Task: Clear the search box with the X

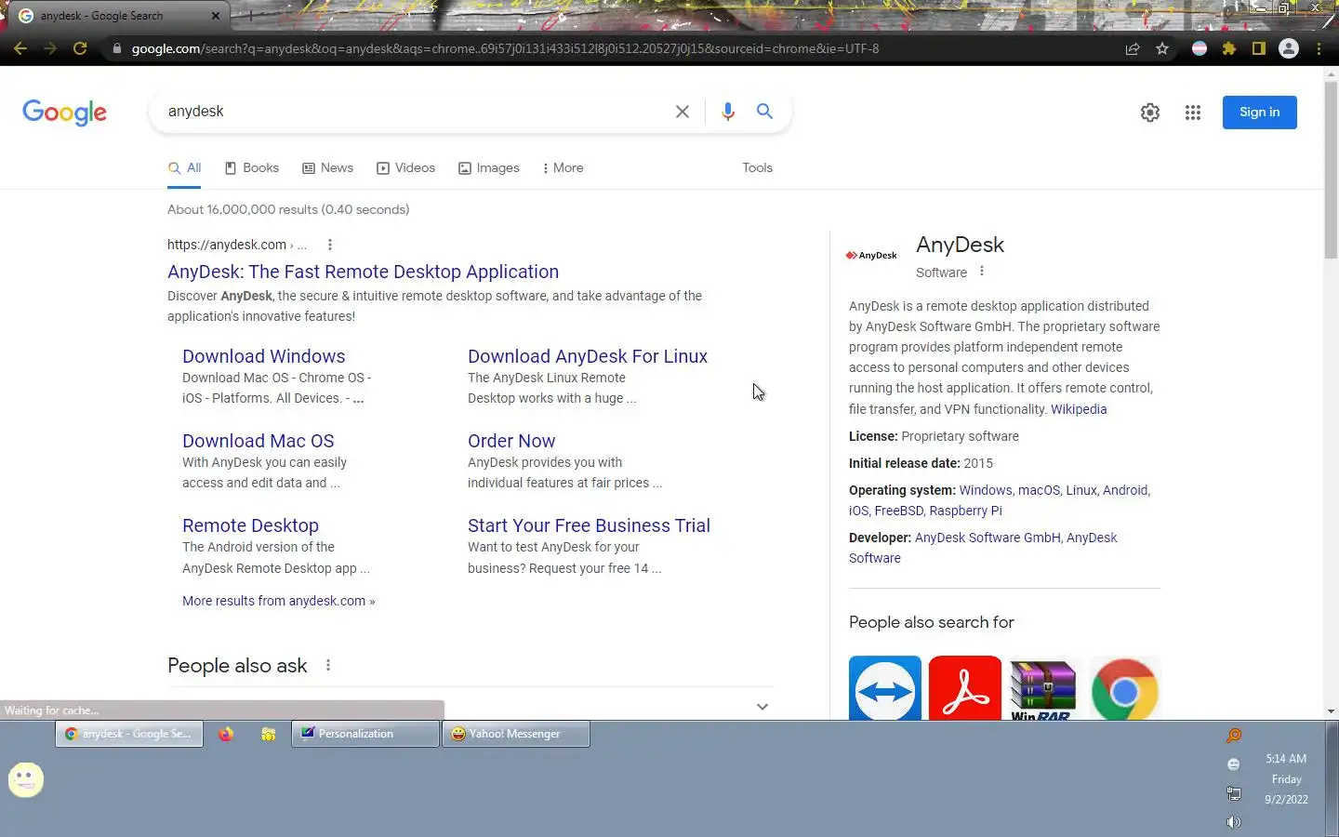Action: coord(683,112)
